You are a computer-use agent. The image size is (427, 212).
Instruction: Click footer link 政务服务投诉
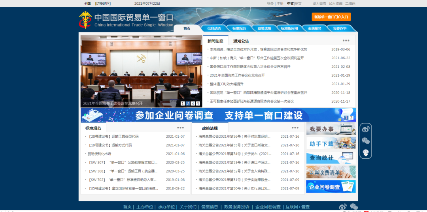tap(237, 207)
